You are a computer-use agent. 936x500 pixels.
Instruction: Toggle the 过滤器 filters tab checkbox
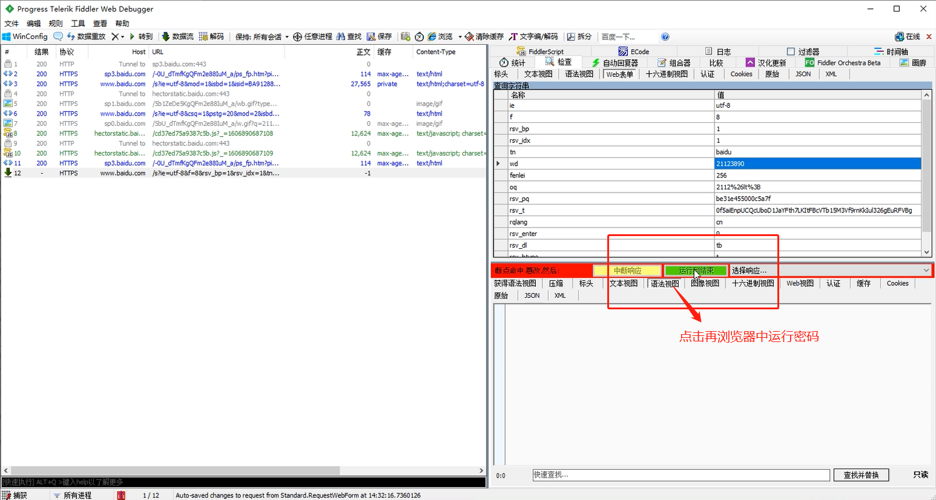[791, 51]
